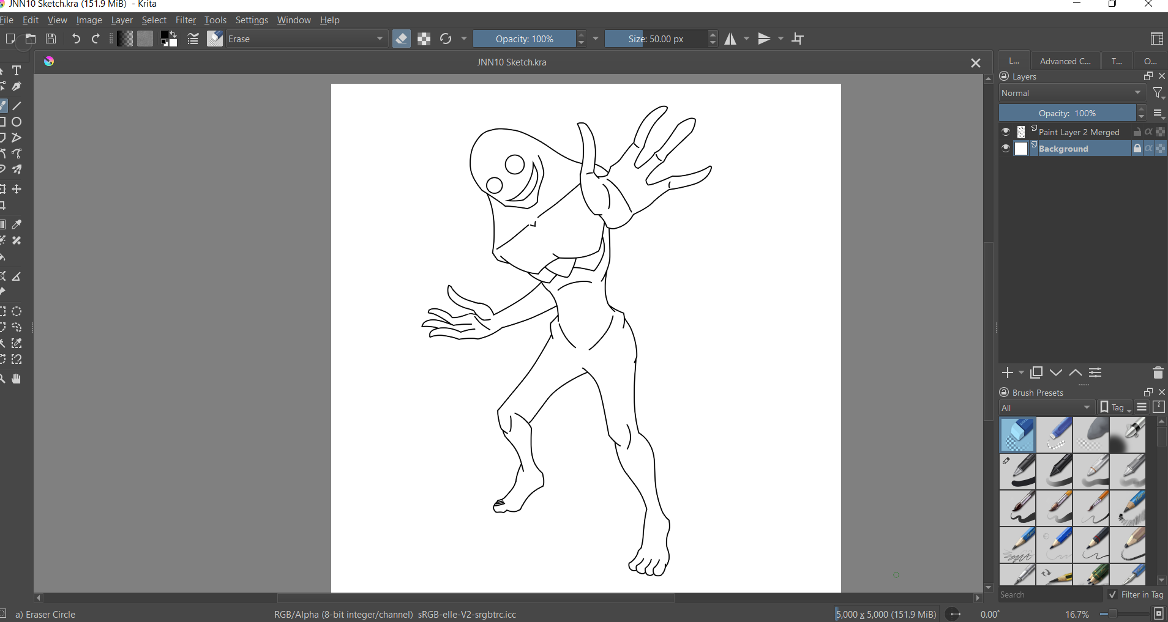Select the Elliptical Selection tool
Viewport: 1168px width, 622px height.
(x=17, y=312)
